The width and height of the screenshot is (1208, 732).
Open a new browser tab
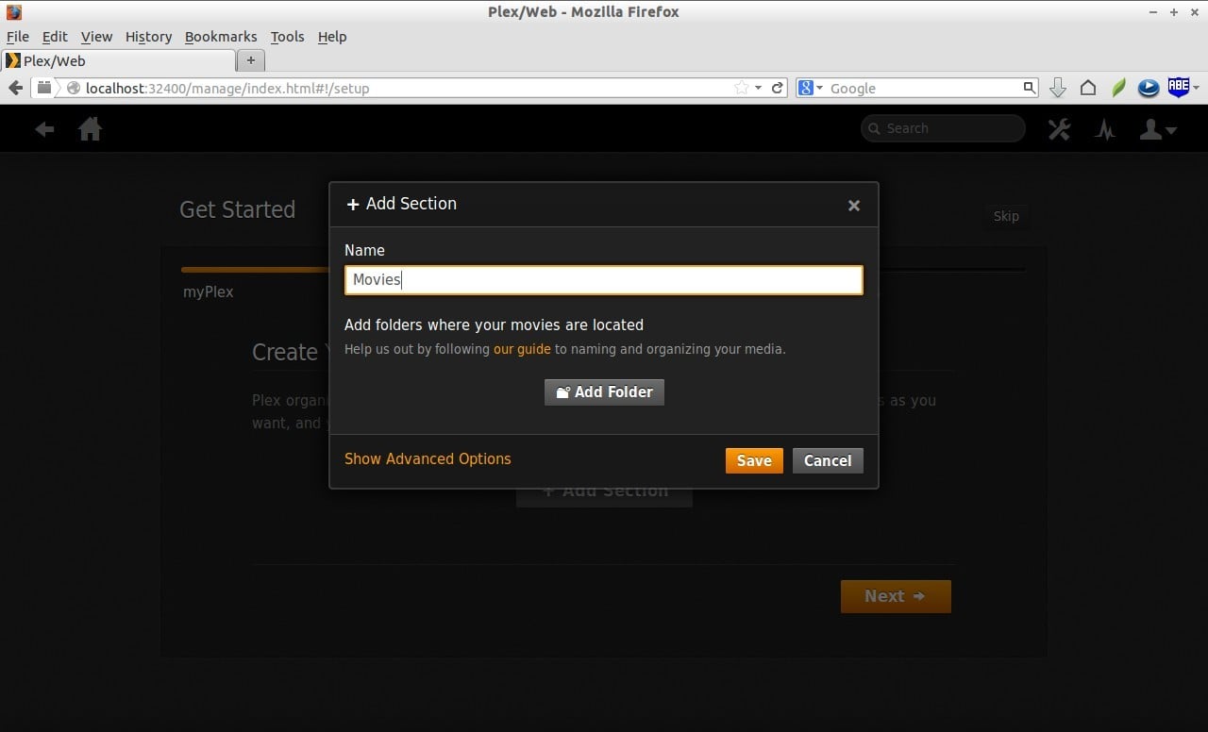(x=251, y=60)
